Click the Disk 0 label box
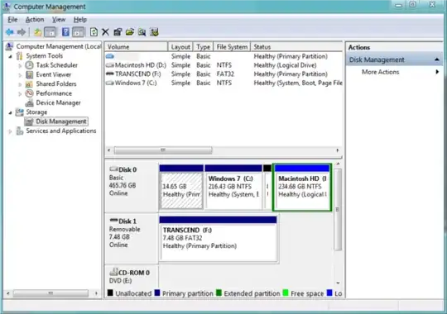This screenshot has width=447, height=314. (x=132, y=187)
